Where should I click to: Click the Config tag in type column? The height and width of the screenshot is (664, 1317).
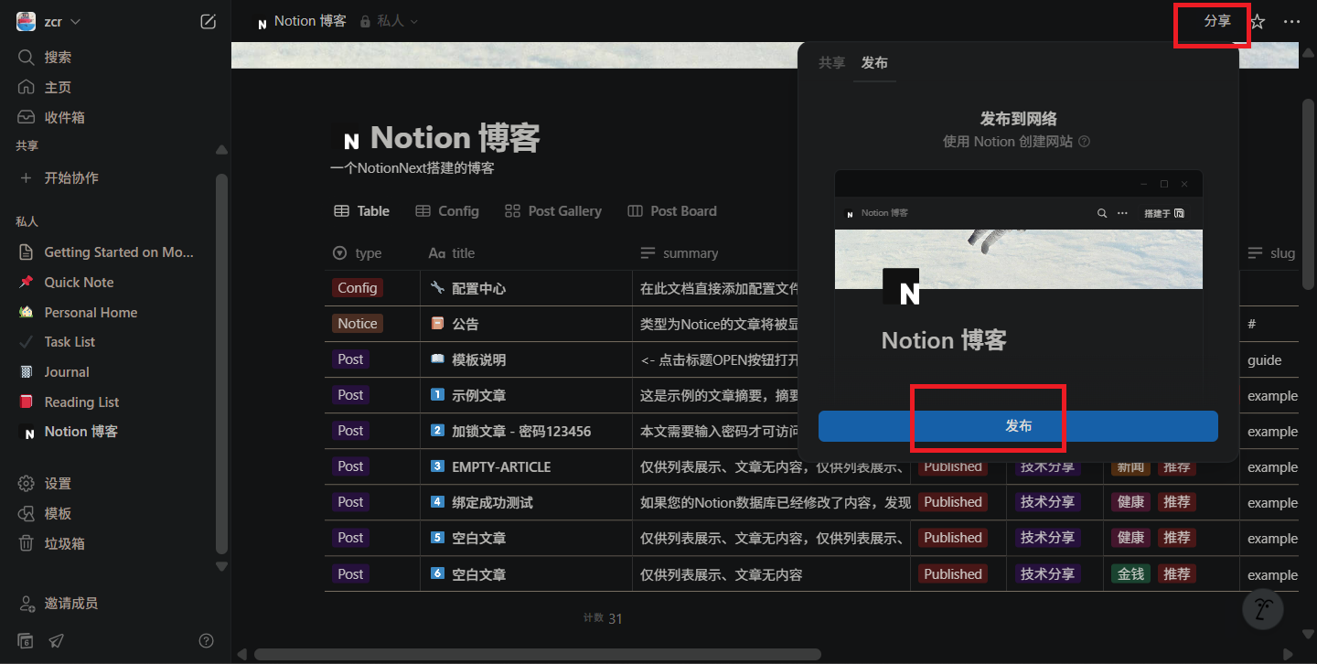357,288
